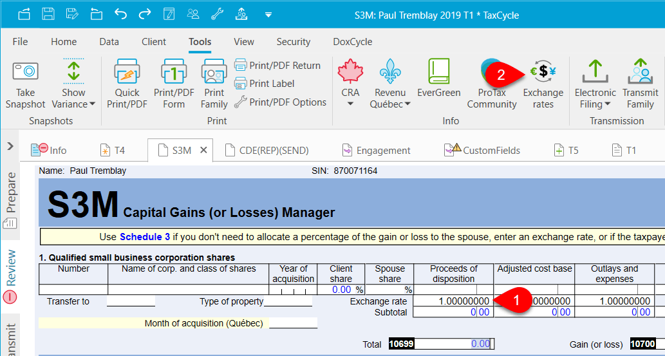Click Outlays and expenses exchange rate field
The height and width of the screenshot is (356, 665).
click(615, 301)
